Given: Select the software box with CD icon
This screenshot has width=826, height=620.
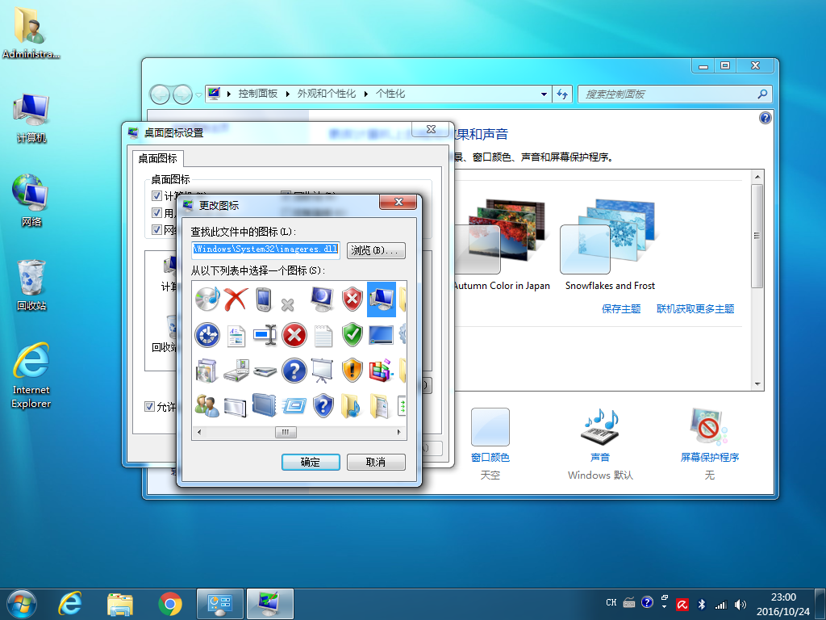Looking at the screenshot, I should click(206, 371).
